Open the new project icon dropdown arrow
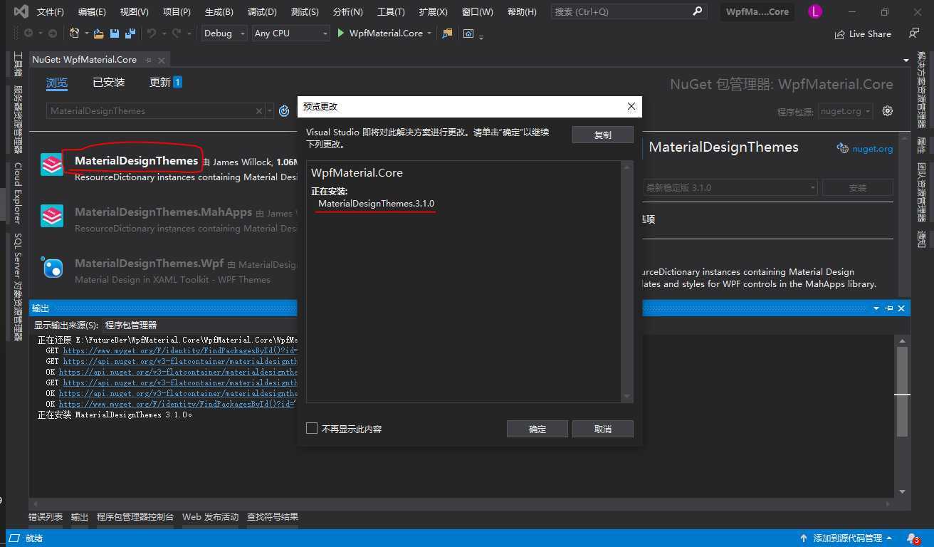934x547 pixels. (x=87, y=33)
